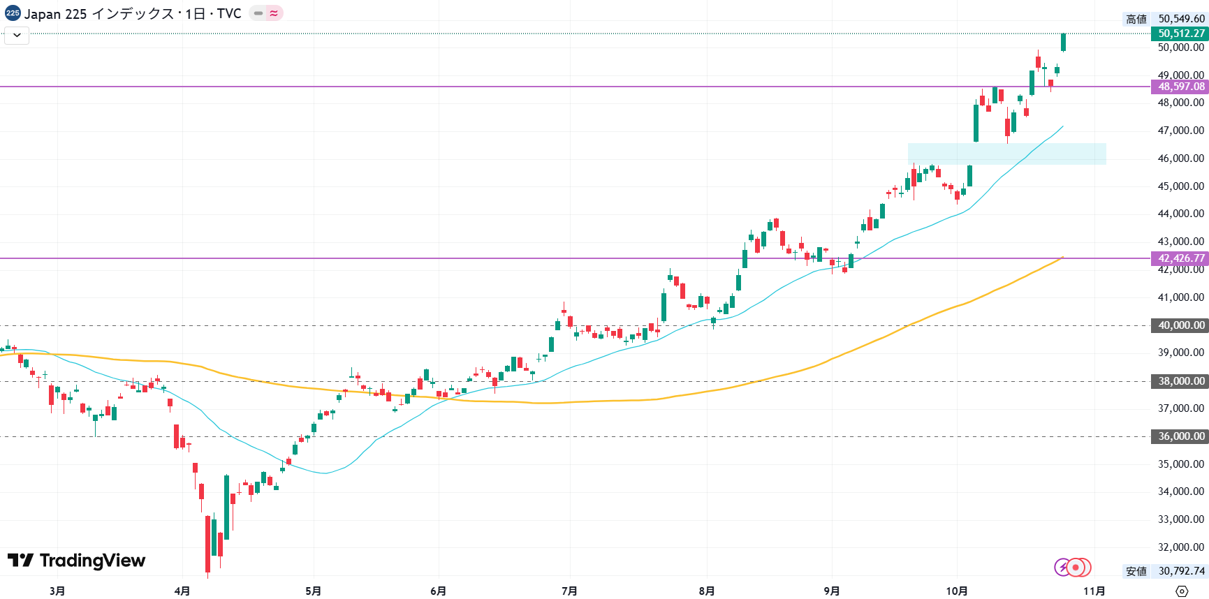Click the 安値 30,792.74 low price label
This screenshot has width=1209, height=599.
(1165, 571)
